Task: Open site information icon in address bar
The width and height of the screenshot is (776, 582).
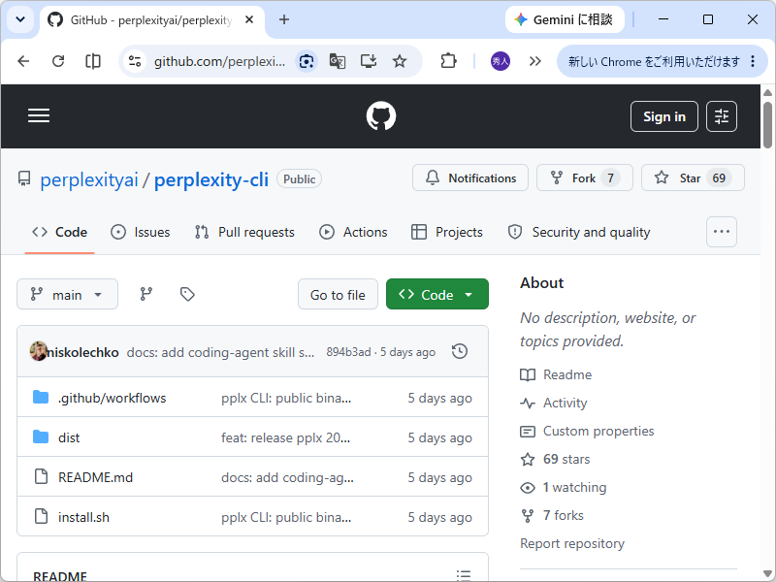Action: click(x=135, y=61)
